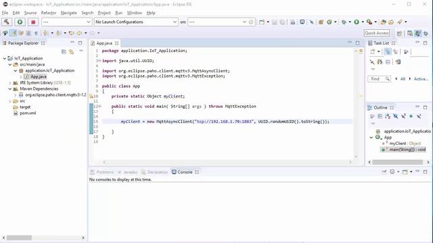Select myClient field in Outline
The width and height of the screenshot is (433, 243).
coord(402,143)
